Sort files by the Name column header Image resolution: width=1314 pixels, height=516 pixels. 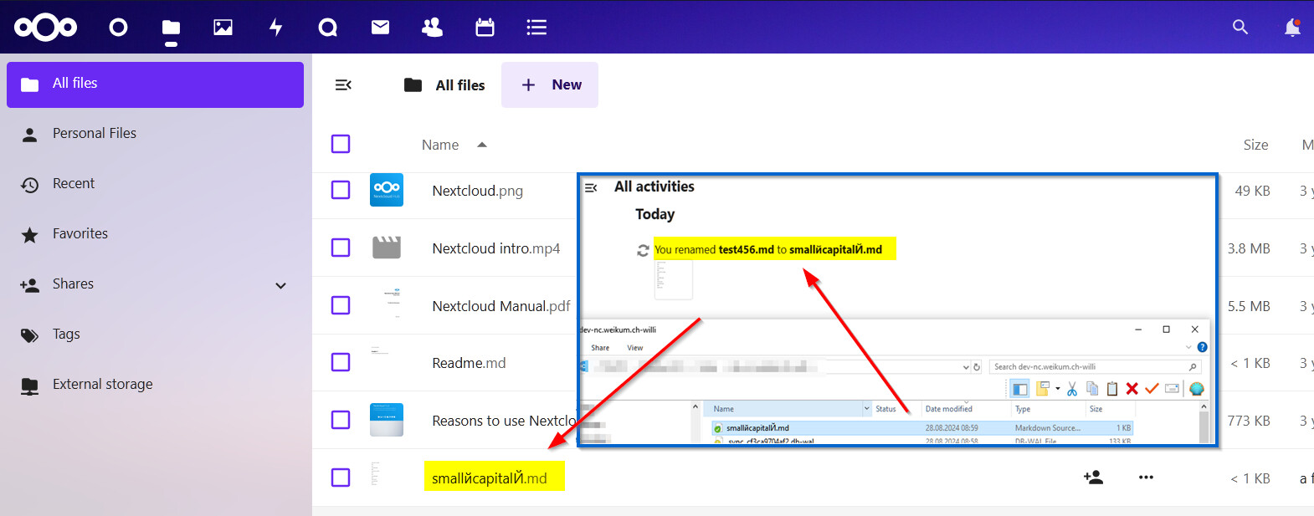click(440, 145)
